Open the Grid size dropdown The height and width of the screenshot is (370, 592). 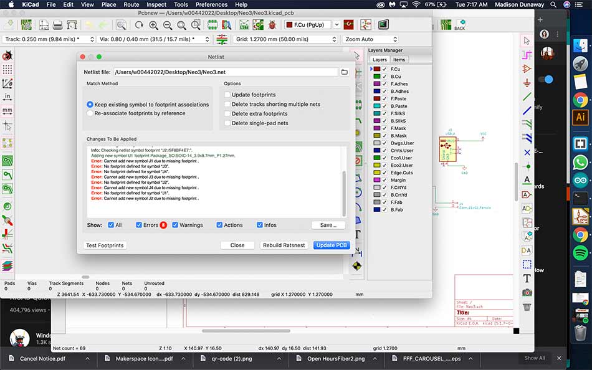click(x=285, y=39)
